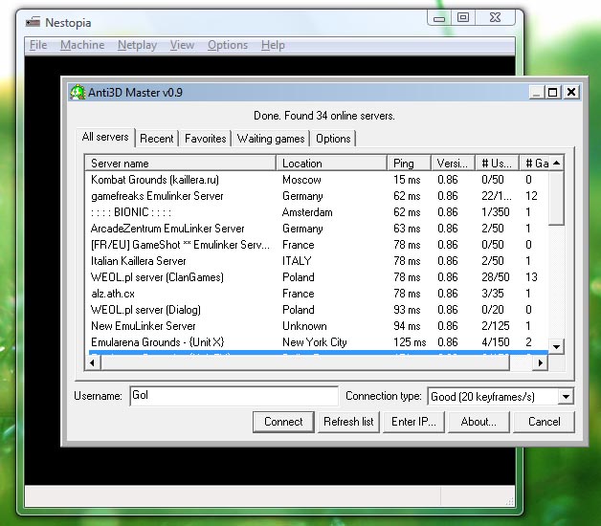The width and height of the screenshot is (601, 526).
Task: Click the Anti3D Master title bar icon
Action: pyautogui.click(x=78, y=93)
